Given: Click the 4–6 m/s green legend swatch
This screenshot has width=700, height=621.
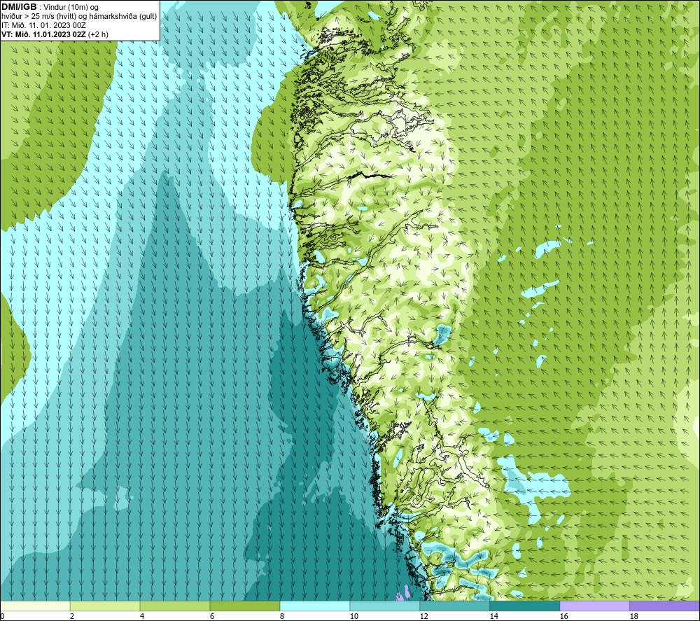Looking at the screenshot, I should (x=175, y=606).
